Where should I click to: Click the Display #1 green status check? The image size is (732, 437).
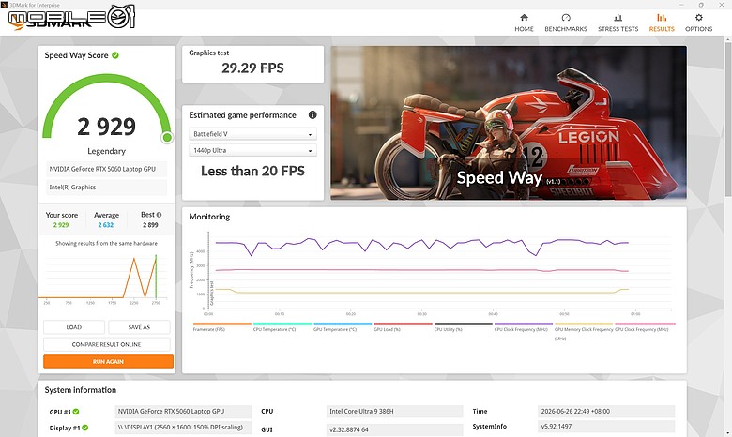click(85, 428)
